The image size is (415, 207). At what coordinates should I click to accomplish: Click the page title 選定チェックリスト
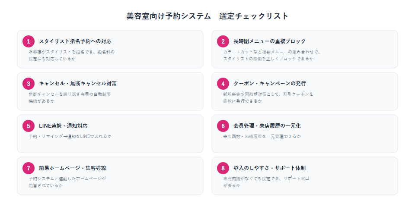click(254, 16)
